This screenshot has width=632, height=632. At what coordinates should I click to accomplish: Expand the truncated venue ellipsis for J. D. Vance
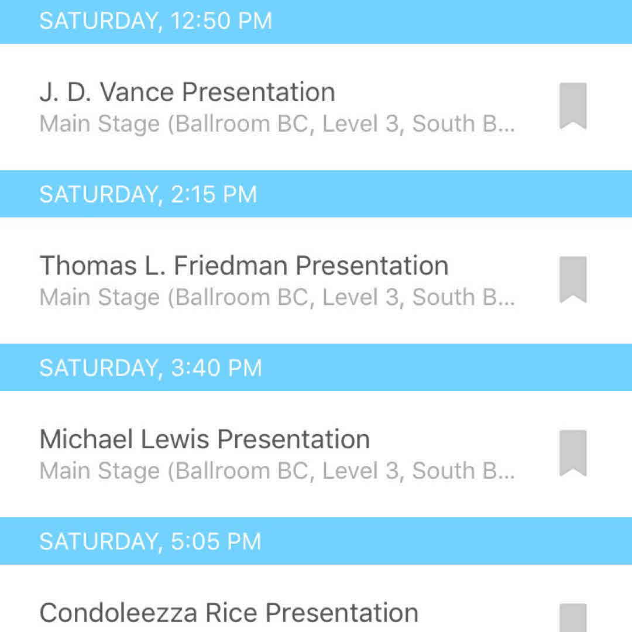tap(507, 125)
